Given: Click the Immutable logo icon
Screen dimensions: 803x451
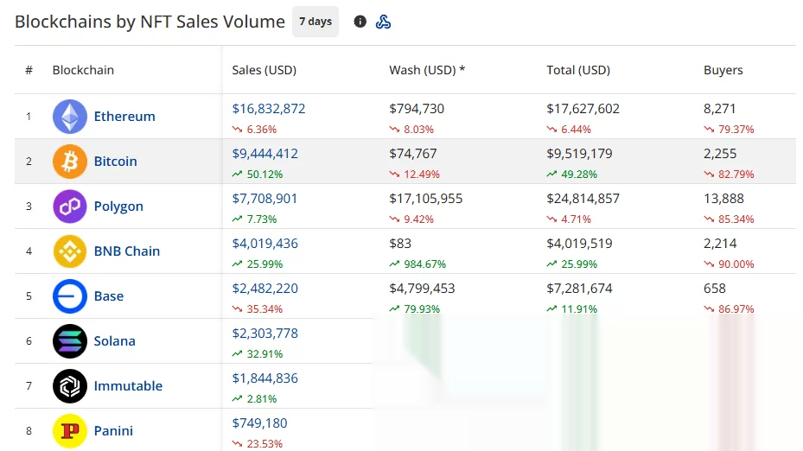Looking at the screenshot, I should point(70,386).
